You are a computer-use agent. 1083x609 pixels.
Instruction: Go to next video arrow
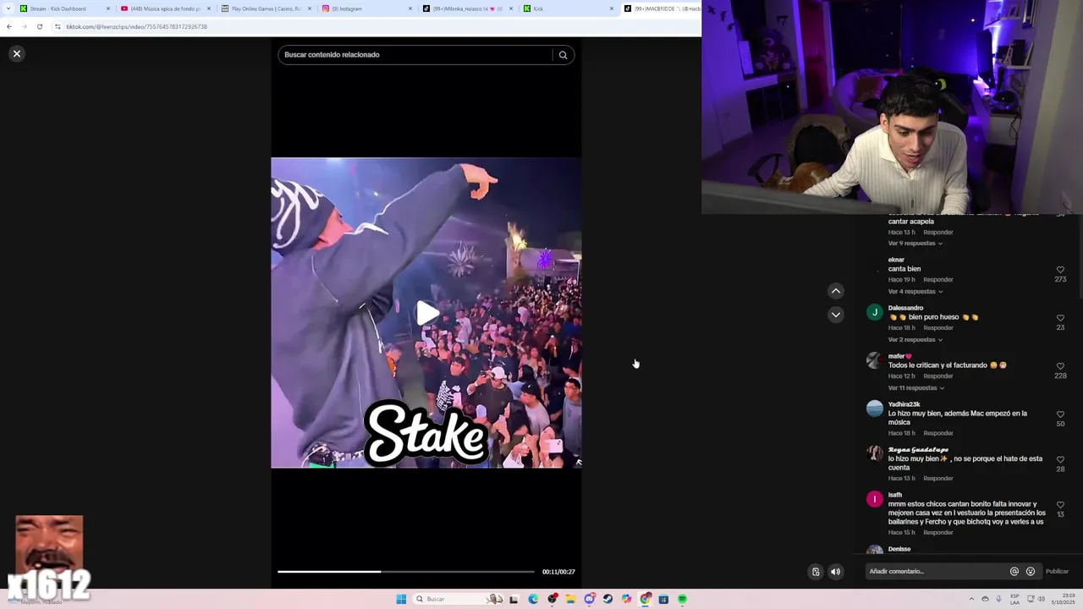[x=835, y=315]
